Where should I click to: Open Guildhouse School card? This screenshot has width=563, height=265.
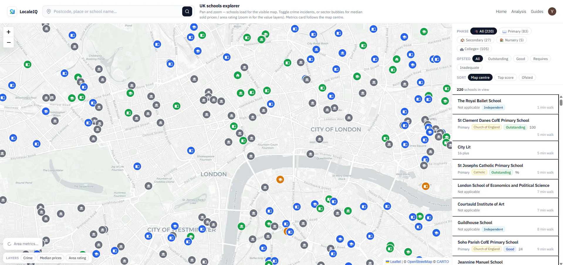(x=505, y=226)
